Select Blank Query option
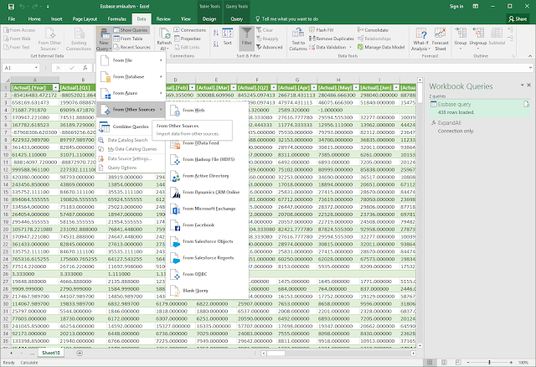536x367 pixels. 207,291
